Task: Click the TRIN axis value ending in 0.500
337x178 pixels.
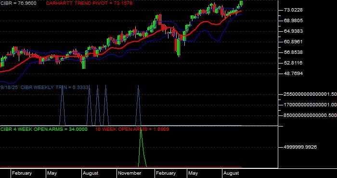Action: tap(310, 115)
